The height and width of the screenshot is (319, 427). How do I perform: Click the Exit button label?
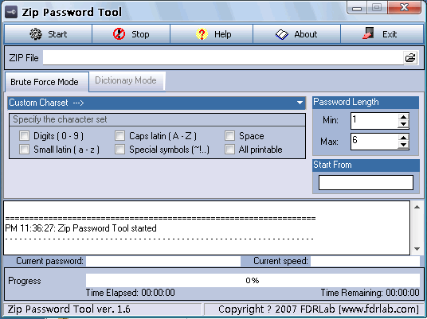(390, 34)
